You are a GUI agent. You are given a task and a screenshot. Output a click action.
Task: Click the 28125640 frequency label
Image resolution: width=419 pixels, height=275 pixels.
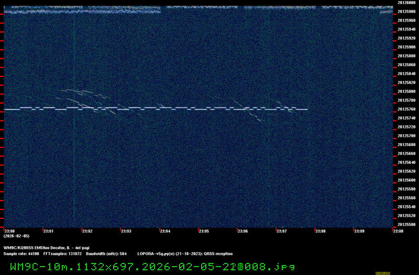coord(406,162)
